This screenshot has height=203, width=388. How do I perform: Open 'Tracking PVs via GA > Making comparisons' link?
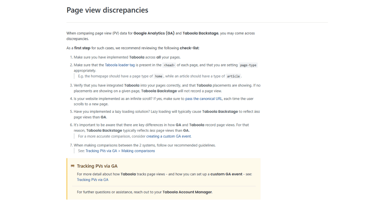pos(120,151)
